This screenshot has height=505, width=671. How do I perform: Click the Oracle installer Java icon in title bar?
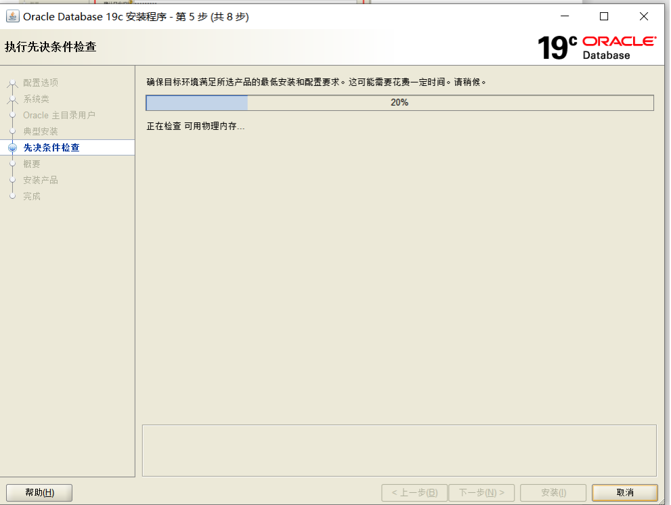(x=12, y=16)
